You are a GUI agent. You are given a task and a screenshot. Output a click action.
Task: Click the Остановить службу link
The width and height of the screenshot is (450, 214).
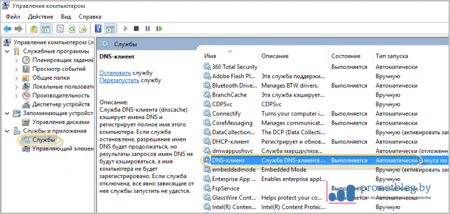coord(115,73)
